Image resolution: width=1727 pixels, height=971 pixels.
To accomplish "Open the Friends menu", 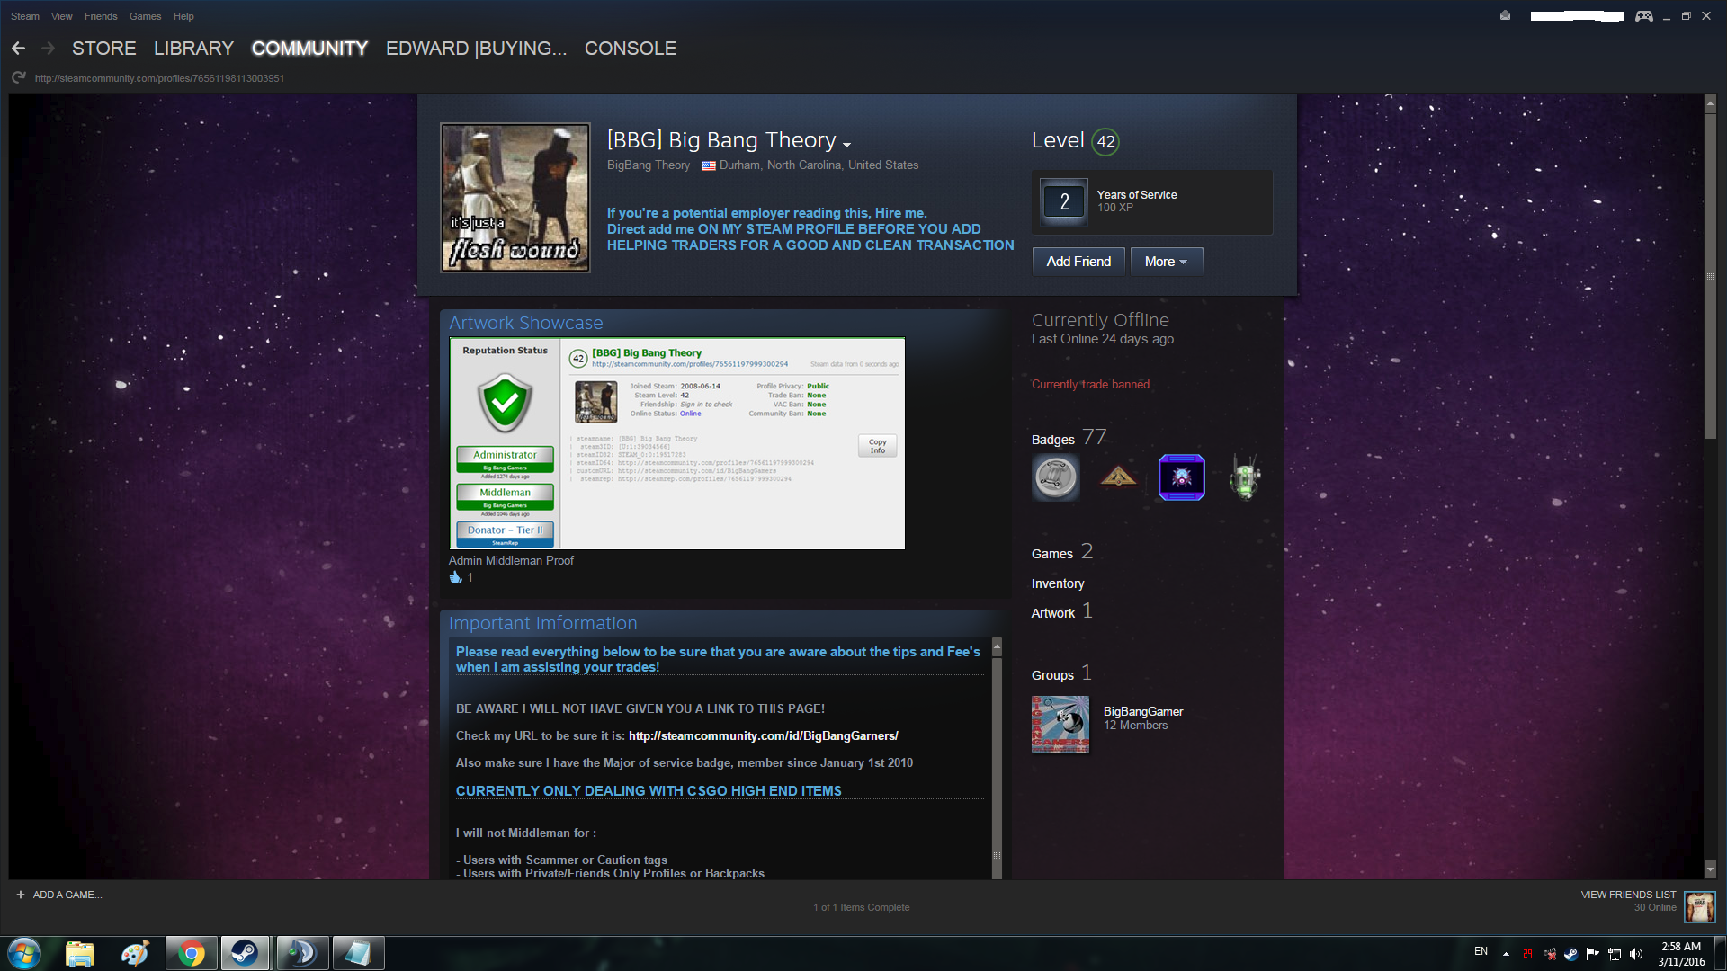I will pos(101,16).
